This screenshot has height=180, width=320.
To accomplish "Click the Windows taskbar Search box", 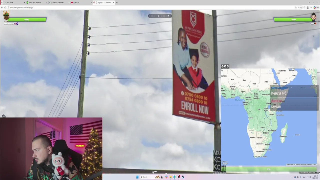I will [x=149, y=177].
